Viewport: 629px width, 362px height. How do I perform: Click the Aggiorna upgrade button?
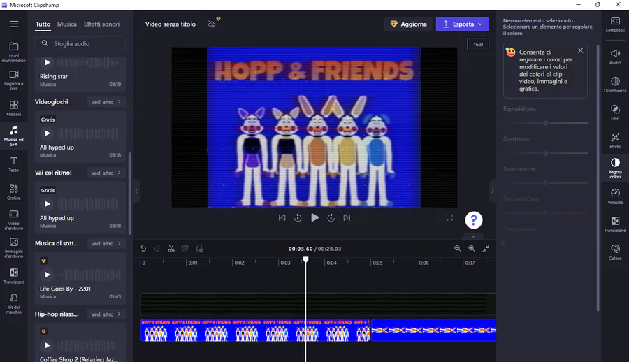point(408,24)
